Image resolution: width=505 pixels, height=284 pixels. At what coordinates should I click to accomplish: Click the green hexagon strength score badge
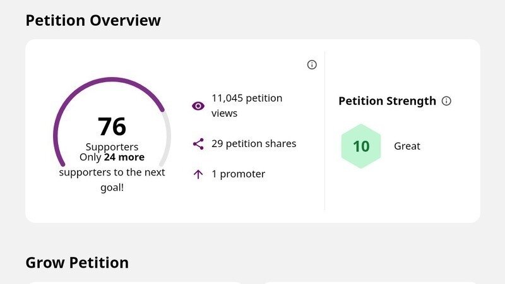coord(361,146)
